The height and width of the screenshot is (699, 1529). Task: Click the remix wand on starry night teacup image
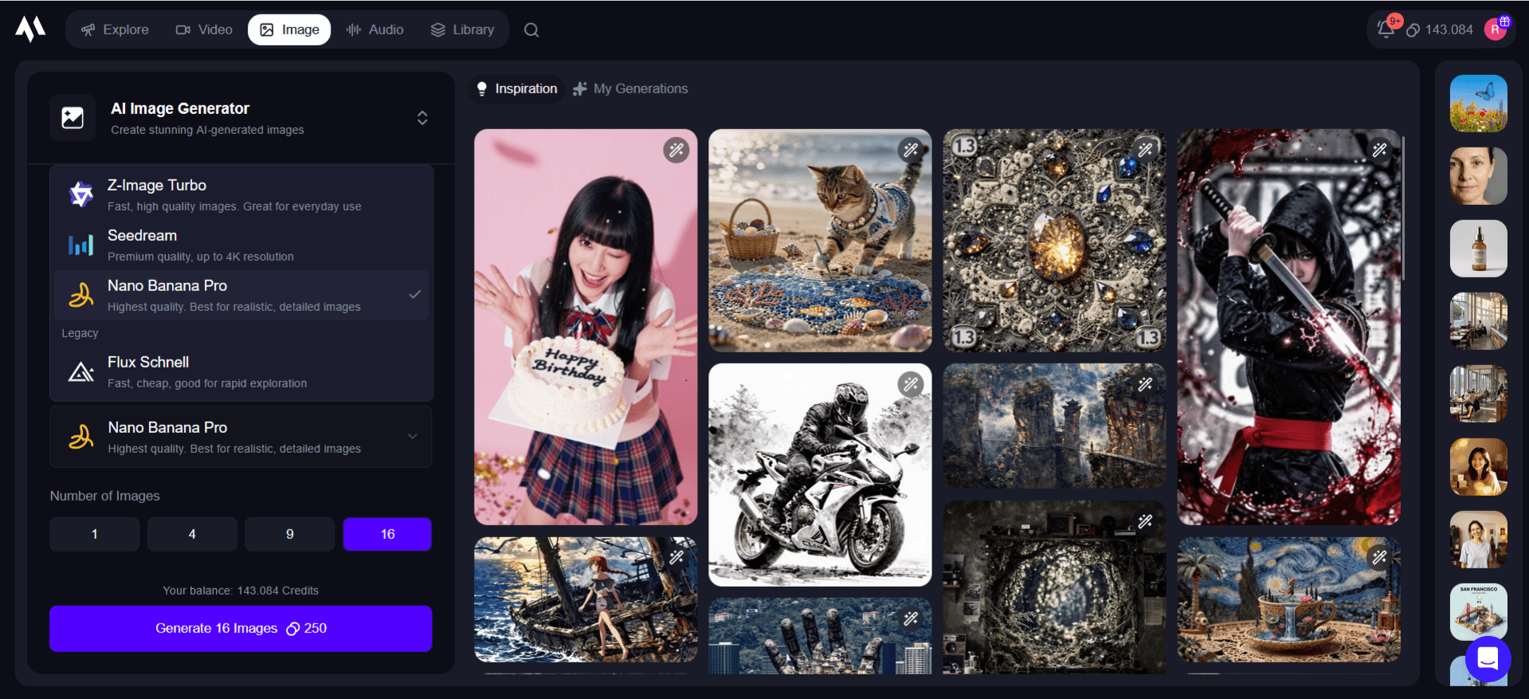point(1379,557)
